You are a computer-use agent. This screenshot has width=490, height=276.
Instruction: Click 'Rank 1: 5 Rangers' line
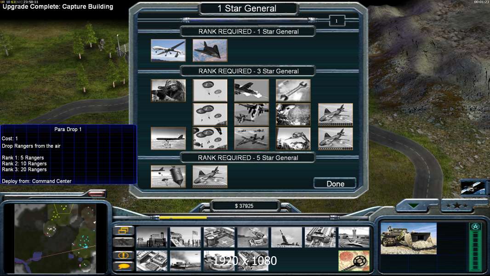pyautogui.click(x=23, y=157)
